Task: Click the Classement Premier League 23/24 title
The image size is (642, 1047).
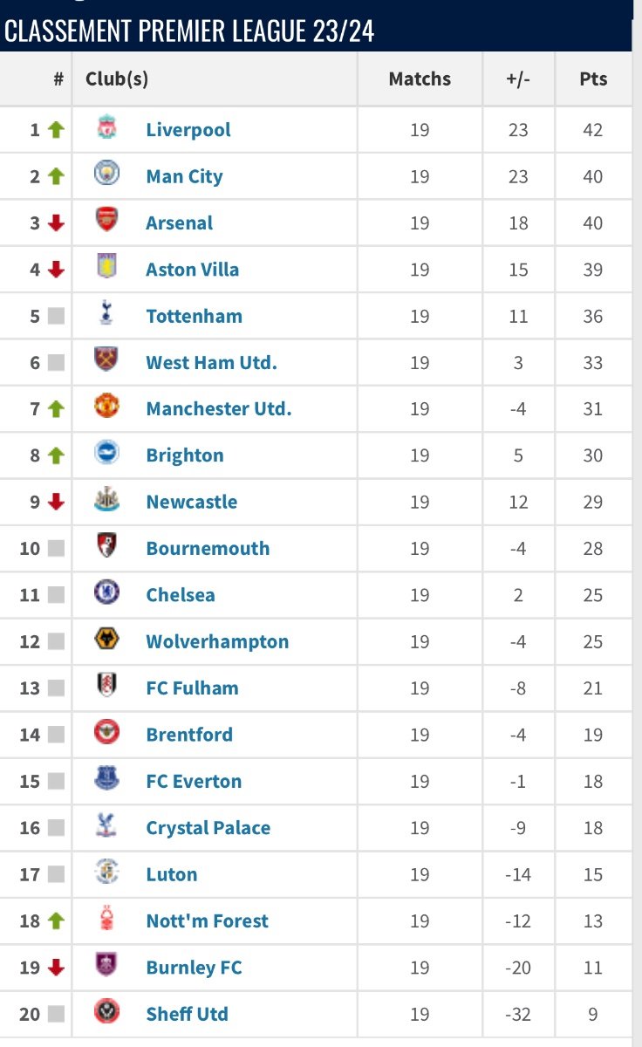Action: pyautogui.click(x=189, y=32)
